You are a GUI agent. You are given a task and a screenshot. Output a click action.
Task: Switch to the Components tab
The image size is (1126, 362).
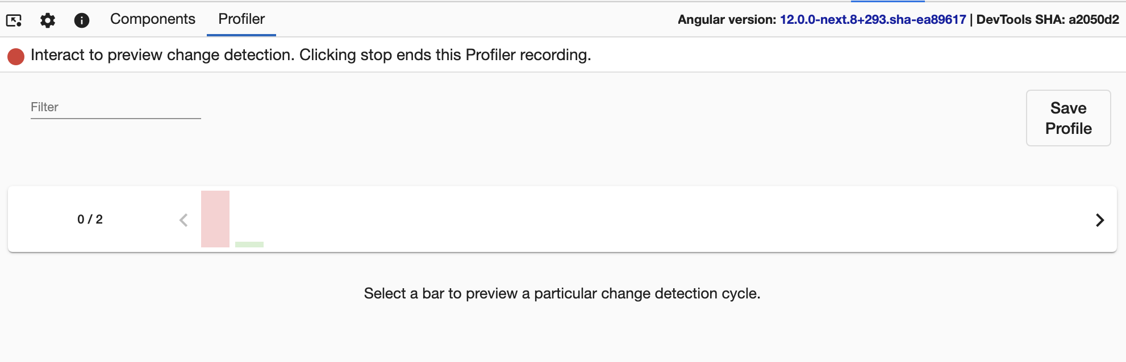coord(152,19)
